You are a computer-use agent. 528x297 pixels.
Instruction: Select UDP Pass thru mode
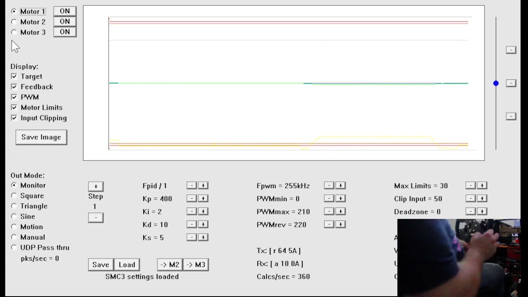14,247
